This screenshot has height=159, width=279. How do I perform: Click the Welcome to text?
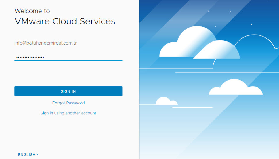click(32, 11)
